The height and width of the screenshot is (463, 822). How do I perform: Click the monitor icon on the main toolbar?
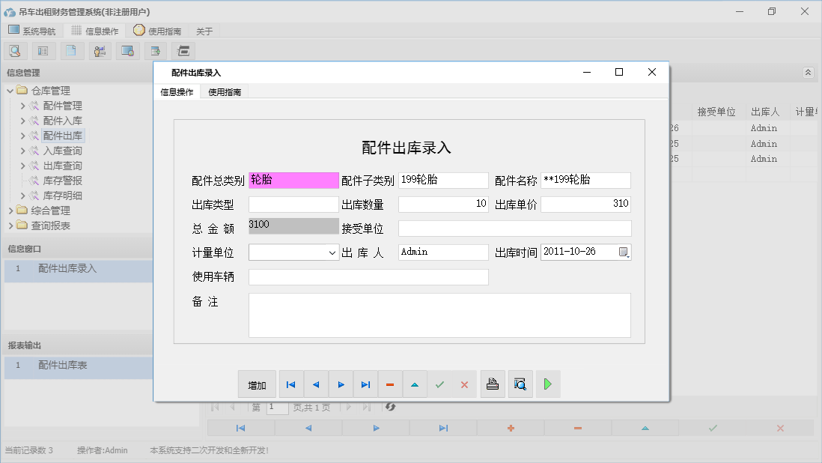(x=127, y=51)
